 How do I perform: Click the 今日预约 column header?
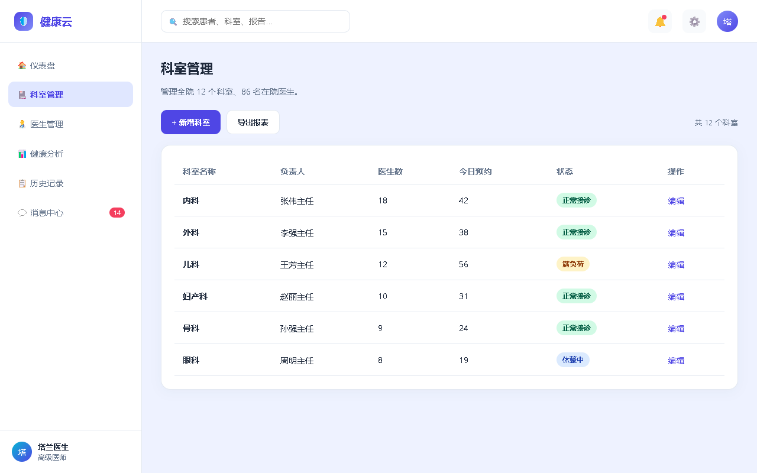point(475,171)
